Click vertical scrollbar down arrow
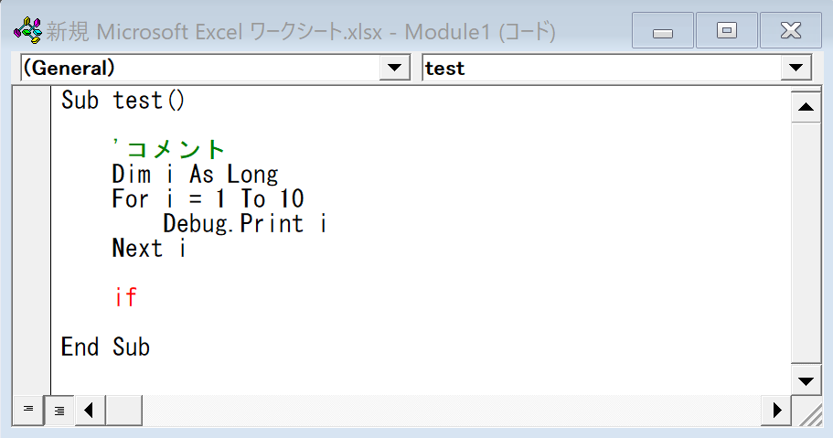The height and width of the screenshot is (438, 833). pyautogui.click(x=805, y=380)
